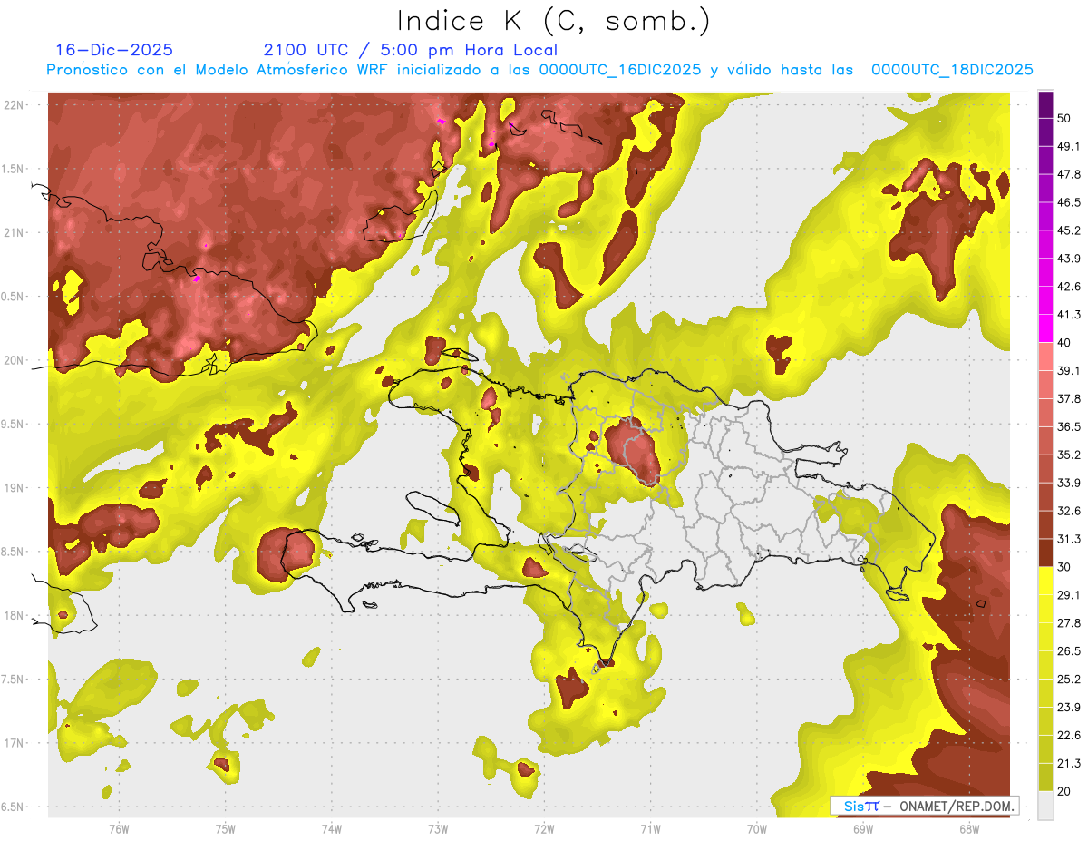This screenshot has width=1088, height=841.
Task: Click the initialization time '0000UTC_16DIC2025'
Action: [620, 70]
